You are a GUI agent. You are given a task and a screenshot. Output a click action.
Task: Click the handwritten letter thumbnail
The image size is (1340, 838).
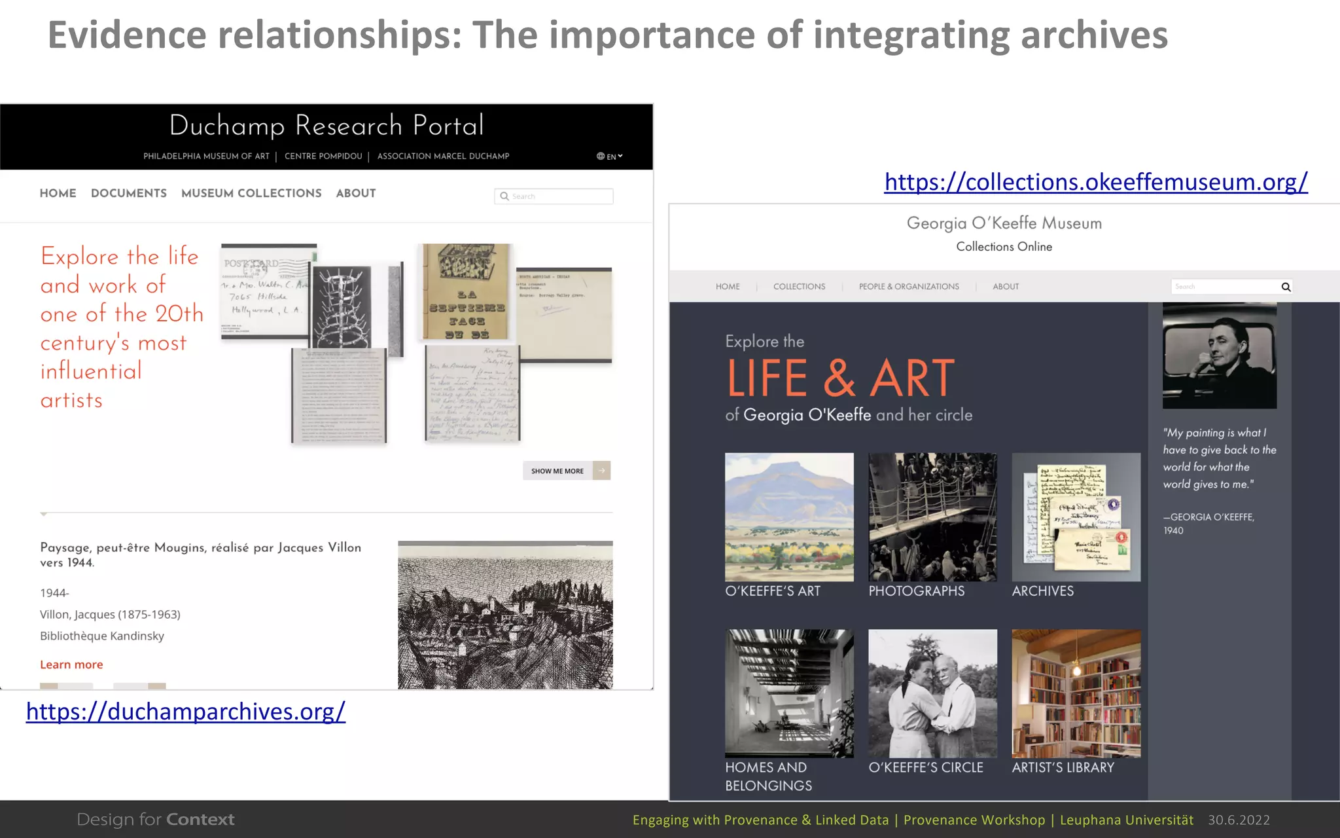(472, 393)
